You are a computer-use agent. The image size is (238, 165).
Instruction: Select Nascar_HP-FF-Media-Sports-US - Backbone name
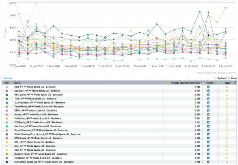point(36,115)
